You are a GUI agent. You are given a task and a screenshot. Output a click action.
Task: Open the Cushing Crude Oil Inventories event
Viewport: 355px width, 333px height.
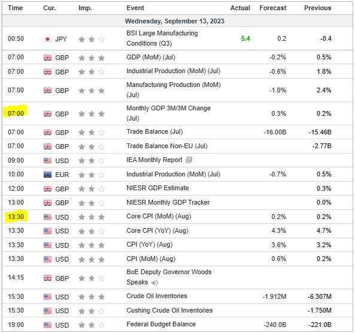pos(169,310)
